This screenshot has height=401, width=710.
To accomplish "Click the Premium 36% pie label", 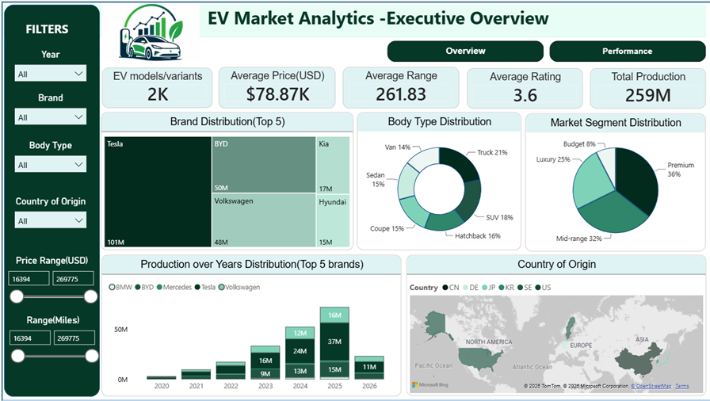I will click(x=680, y=170).
